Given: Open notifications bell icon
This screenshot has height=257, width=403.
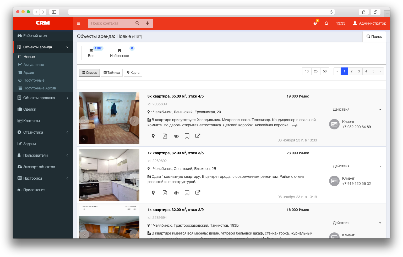Looking at the screenshot, I should pyautogui.click(x=326, y=23).
